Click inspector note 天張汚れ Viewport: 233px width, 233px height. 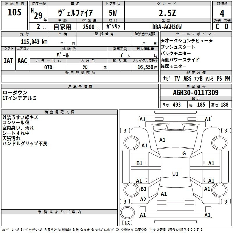[11, 138]
